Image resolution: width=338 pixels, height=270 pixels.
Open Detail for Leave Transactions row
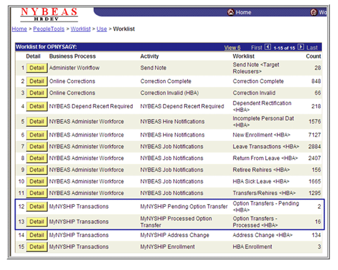[37, 147]
